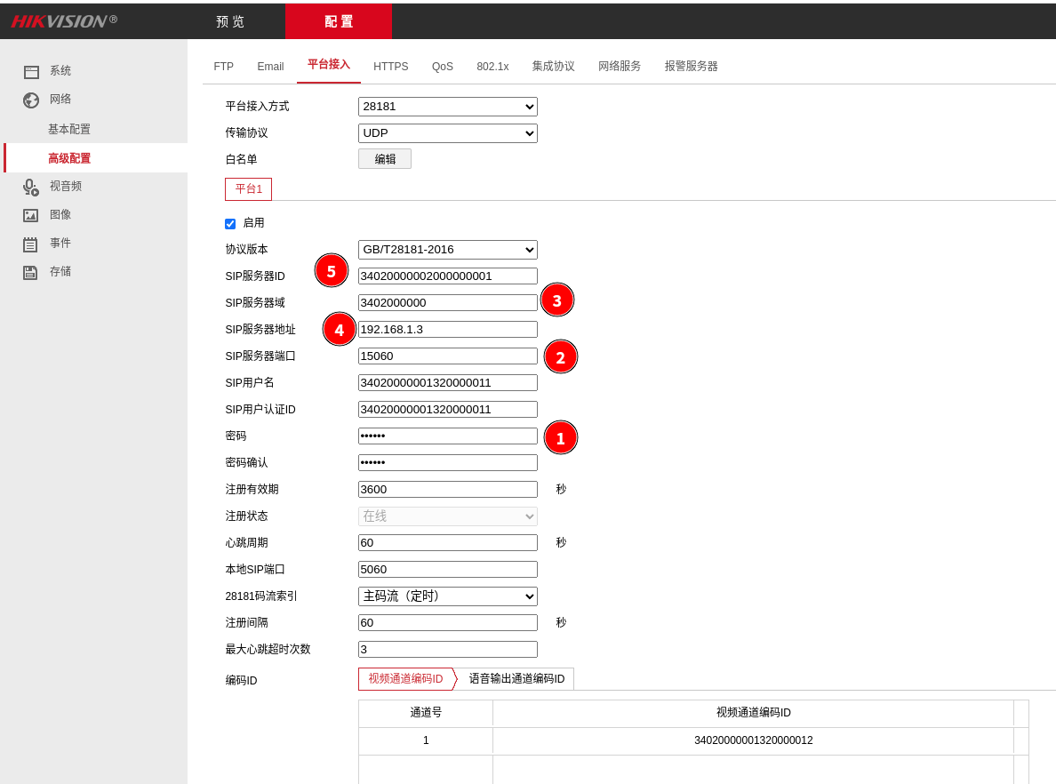Switch to 预览 mode

229,20
